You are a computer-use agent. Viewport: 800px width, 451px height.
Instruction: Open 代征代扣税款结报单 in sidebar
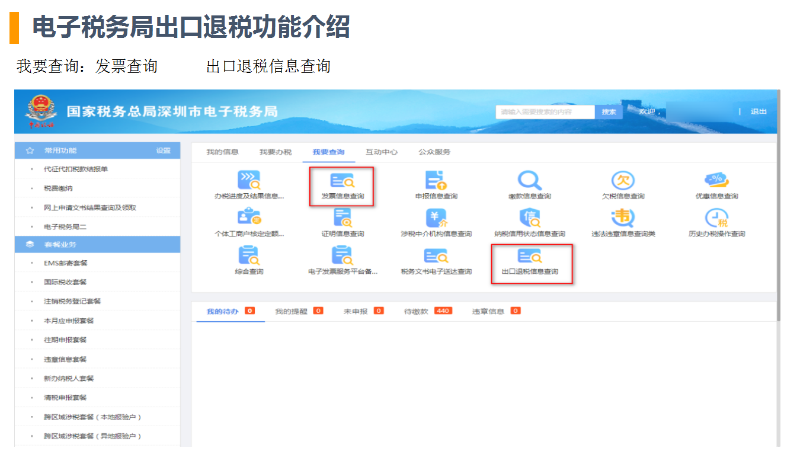pyautogui.click(x=98, y=169)
